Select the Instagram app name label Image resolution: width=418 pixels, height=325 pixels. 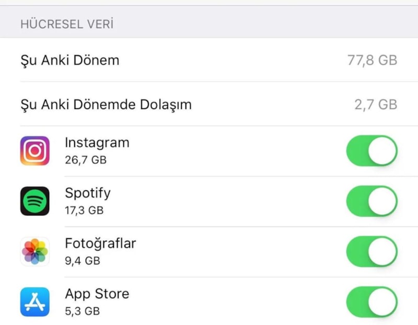coord(97,142)
